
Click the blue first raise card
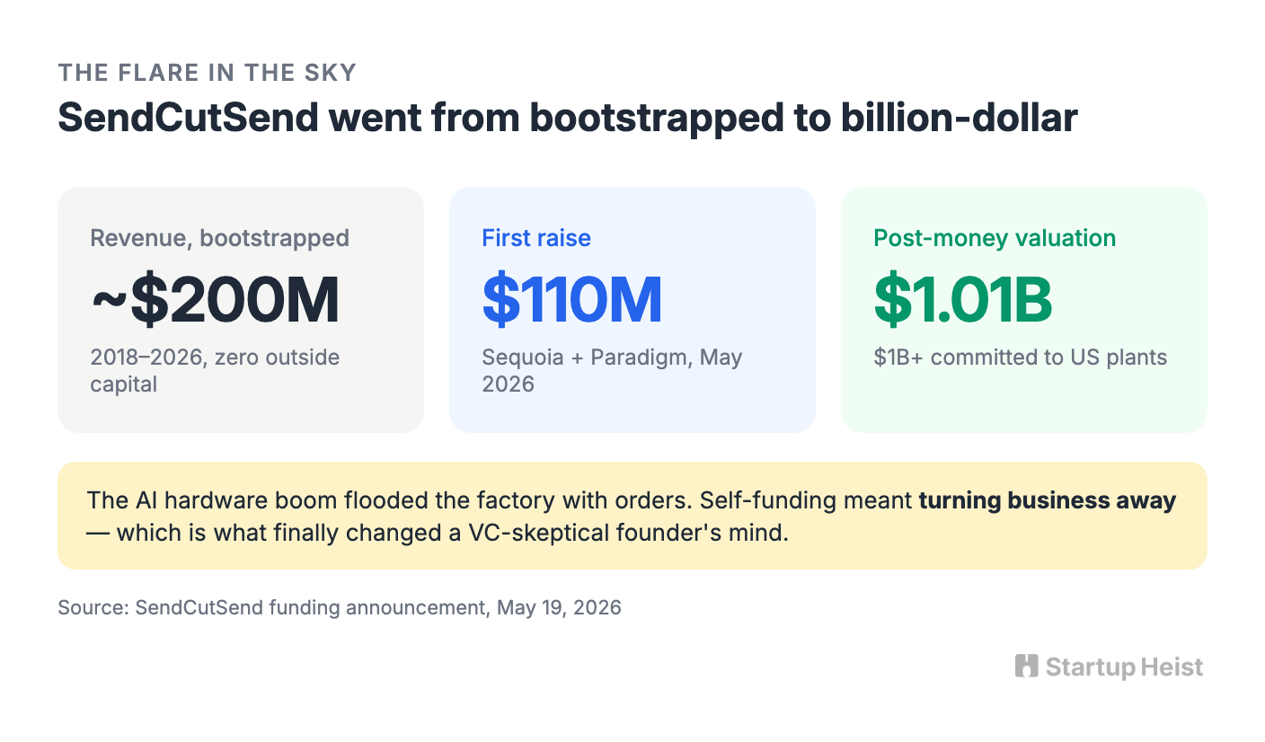[x=632, y=310]
